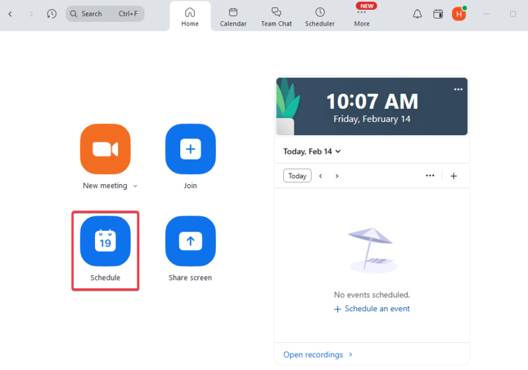Click the Join meeting icon
Screen dimensions: 528x370
click(x=191, y=149)
